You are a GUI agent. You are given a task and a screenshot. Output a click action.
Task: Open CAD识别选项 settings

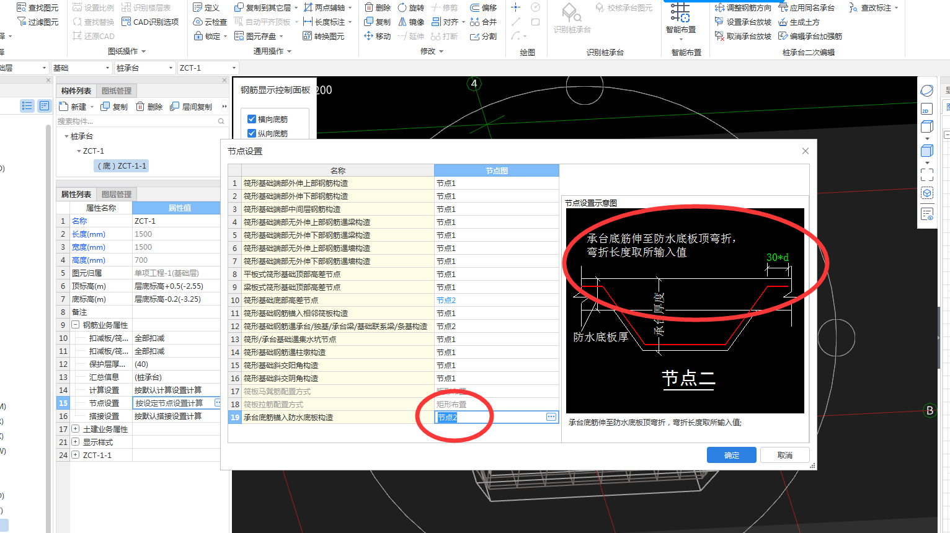(x=150, y=22)
